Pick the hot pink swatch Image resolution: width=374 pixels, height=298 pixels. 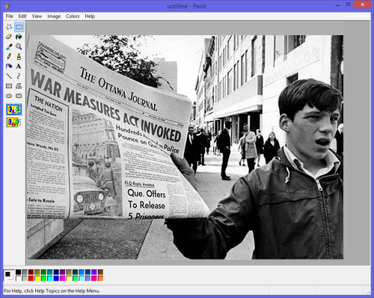coord(94,279)
